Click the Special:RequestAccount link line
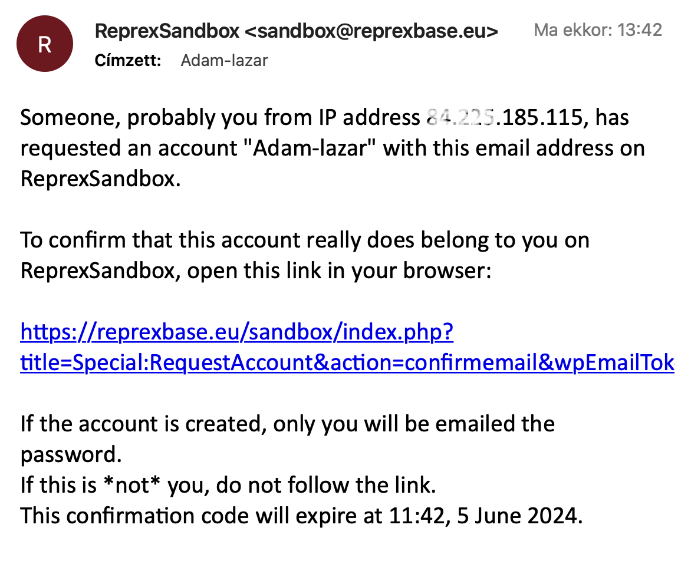The width and height of the screenshot is (691, 574). tap(347, 363)
